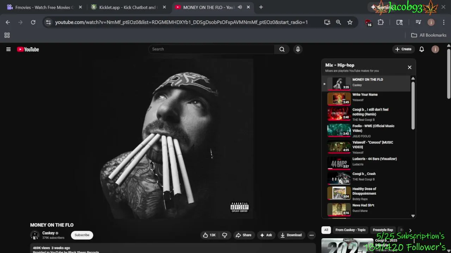The height and width of the screenshot is (253, 451).
Task: Show more filter chips with right arrow
Action: click(410, 231)
